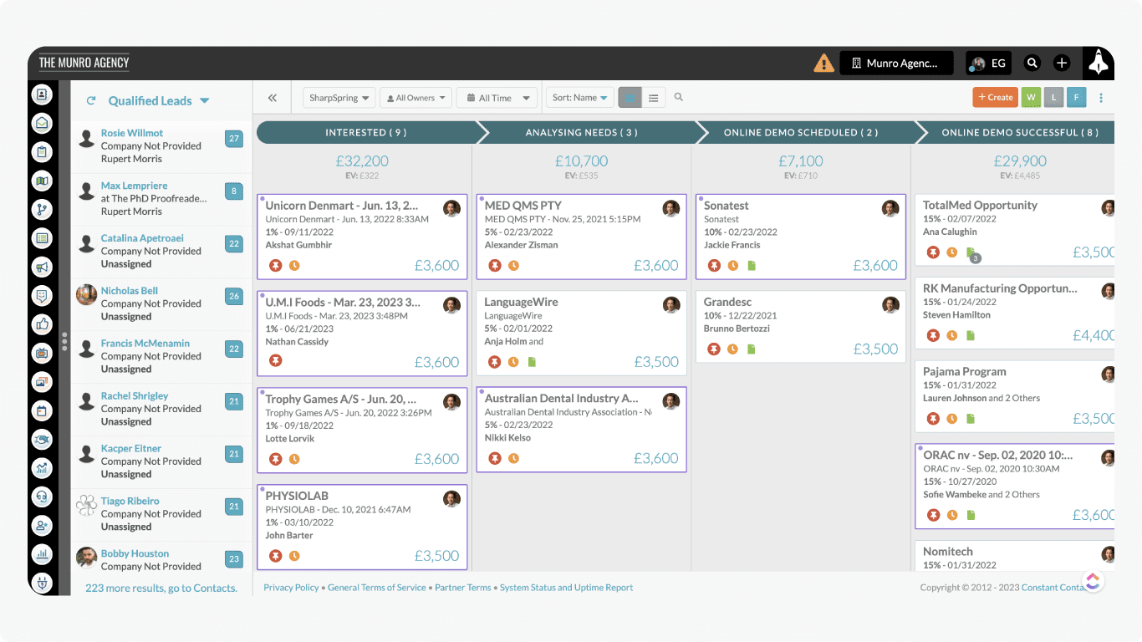Toggle the green W filter button
Screen dimensions: 1142x642
click(1031, 97)
